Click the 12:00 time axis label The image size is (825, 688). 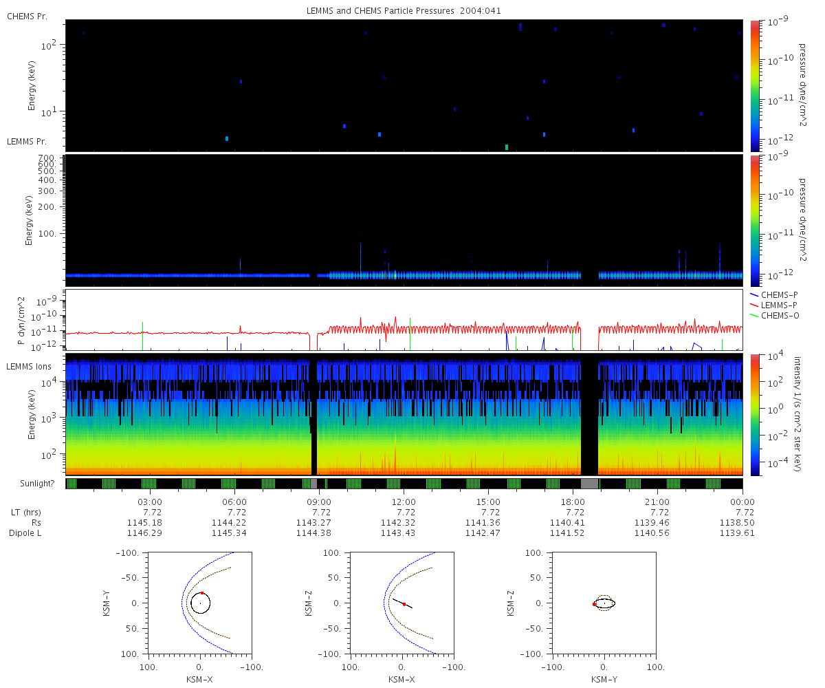pyautogui.click(x=404, y=502)
